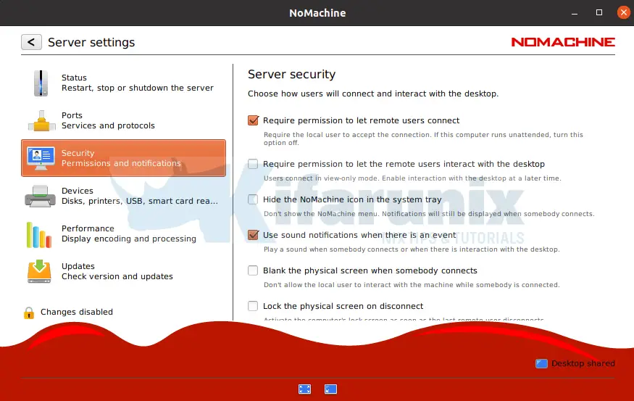Open Updates Check version entry
The width and height of the screenshot is (634, 401).
[123, 271]
